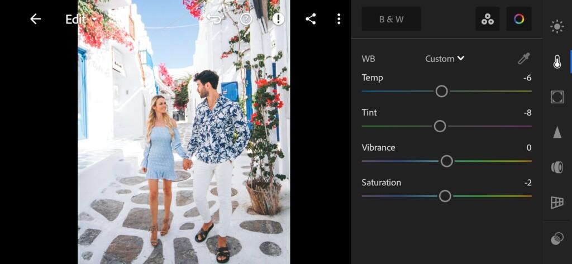Click the Tint slider handle
572x264 pixels.
pyautogui.click(x=440, y=126)
